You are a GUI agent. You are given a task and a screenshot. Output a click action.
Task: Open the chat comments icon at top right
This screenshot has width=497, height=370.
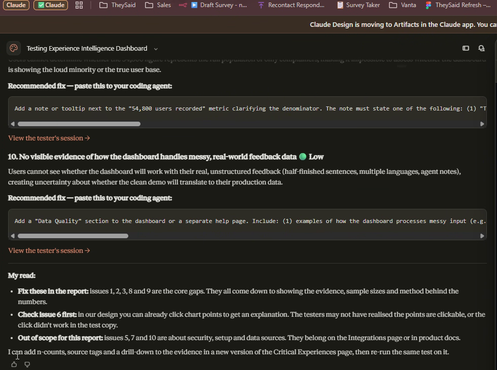481,48
